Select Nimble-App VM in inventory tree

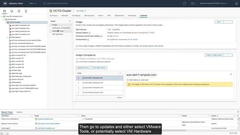click(16, 70)
